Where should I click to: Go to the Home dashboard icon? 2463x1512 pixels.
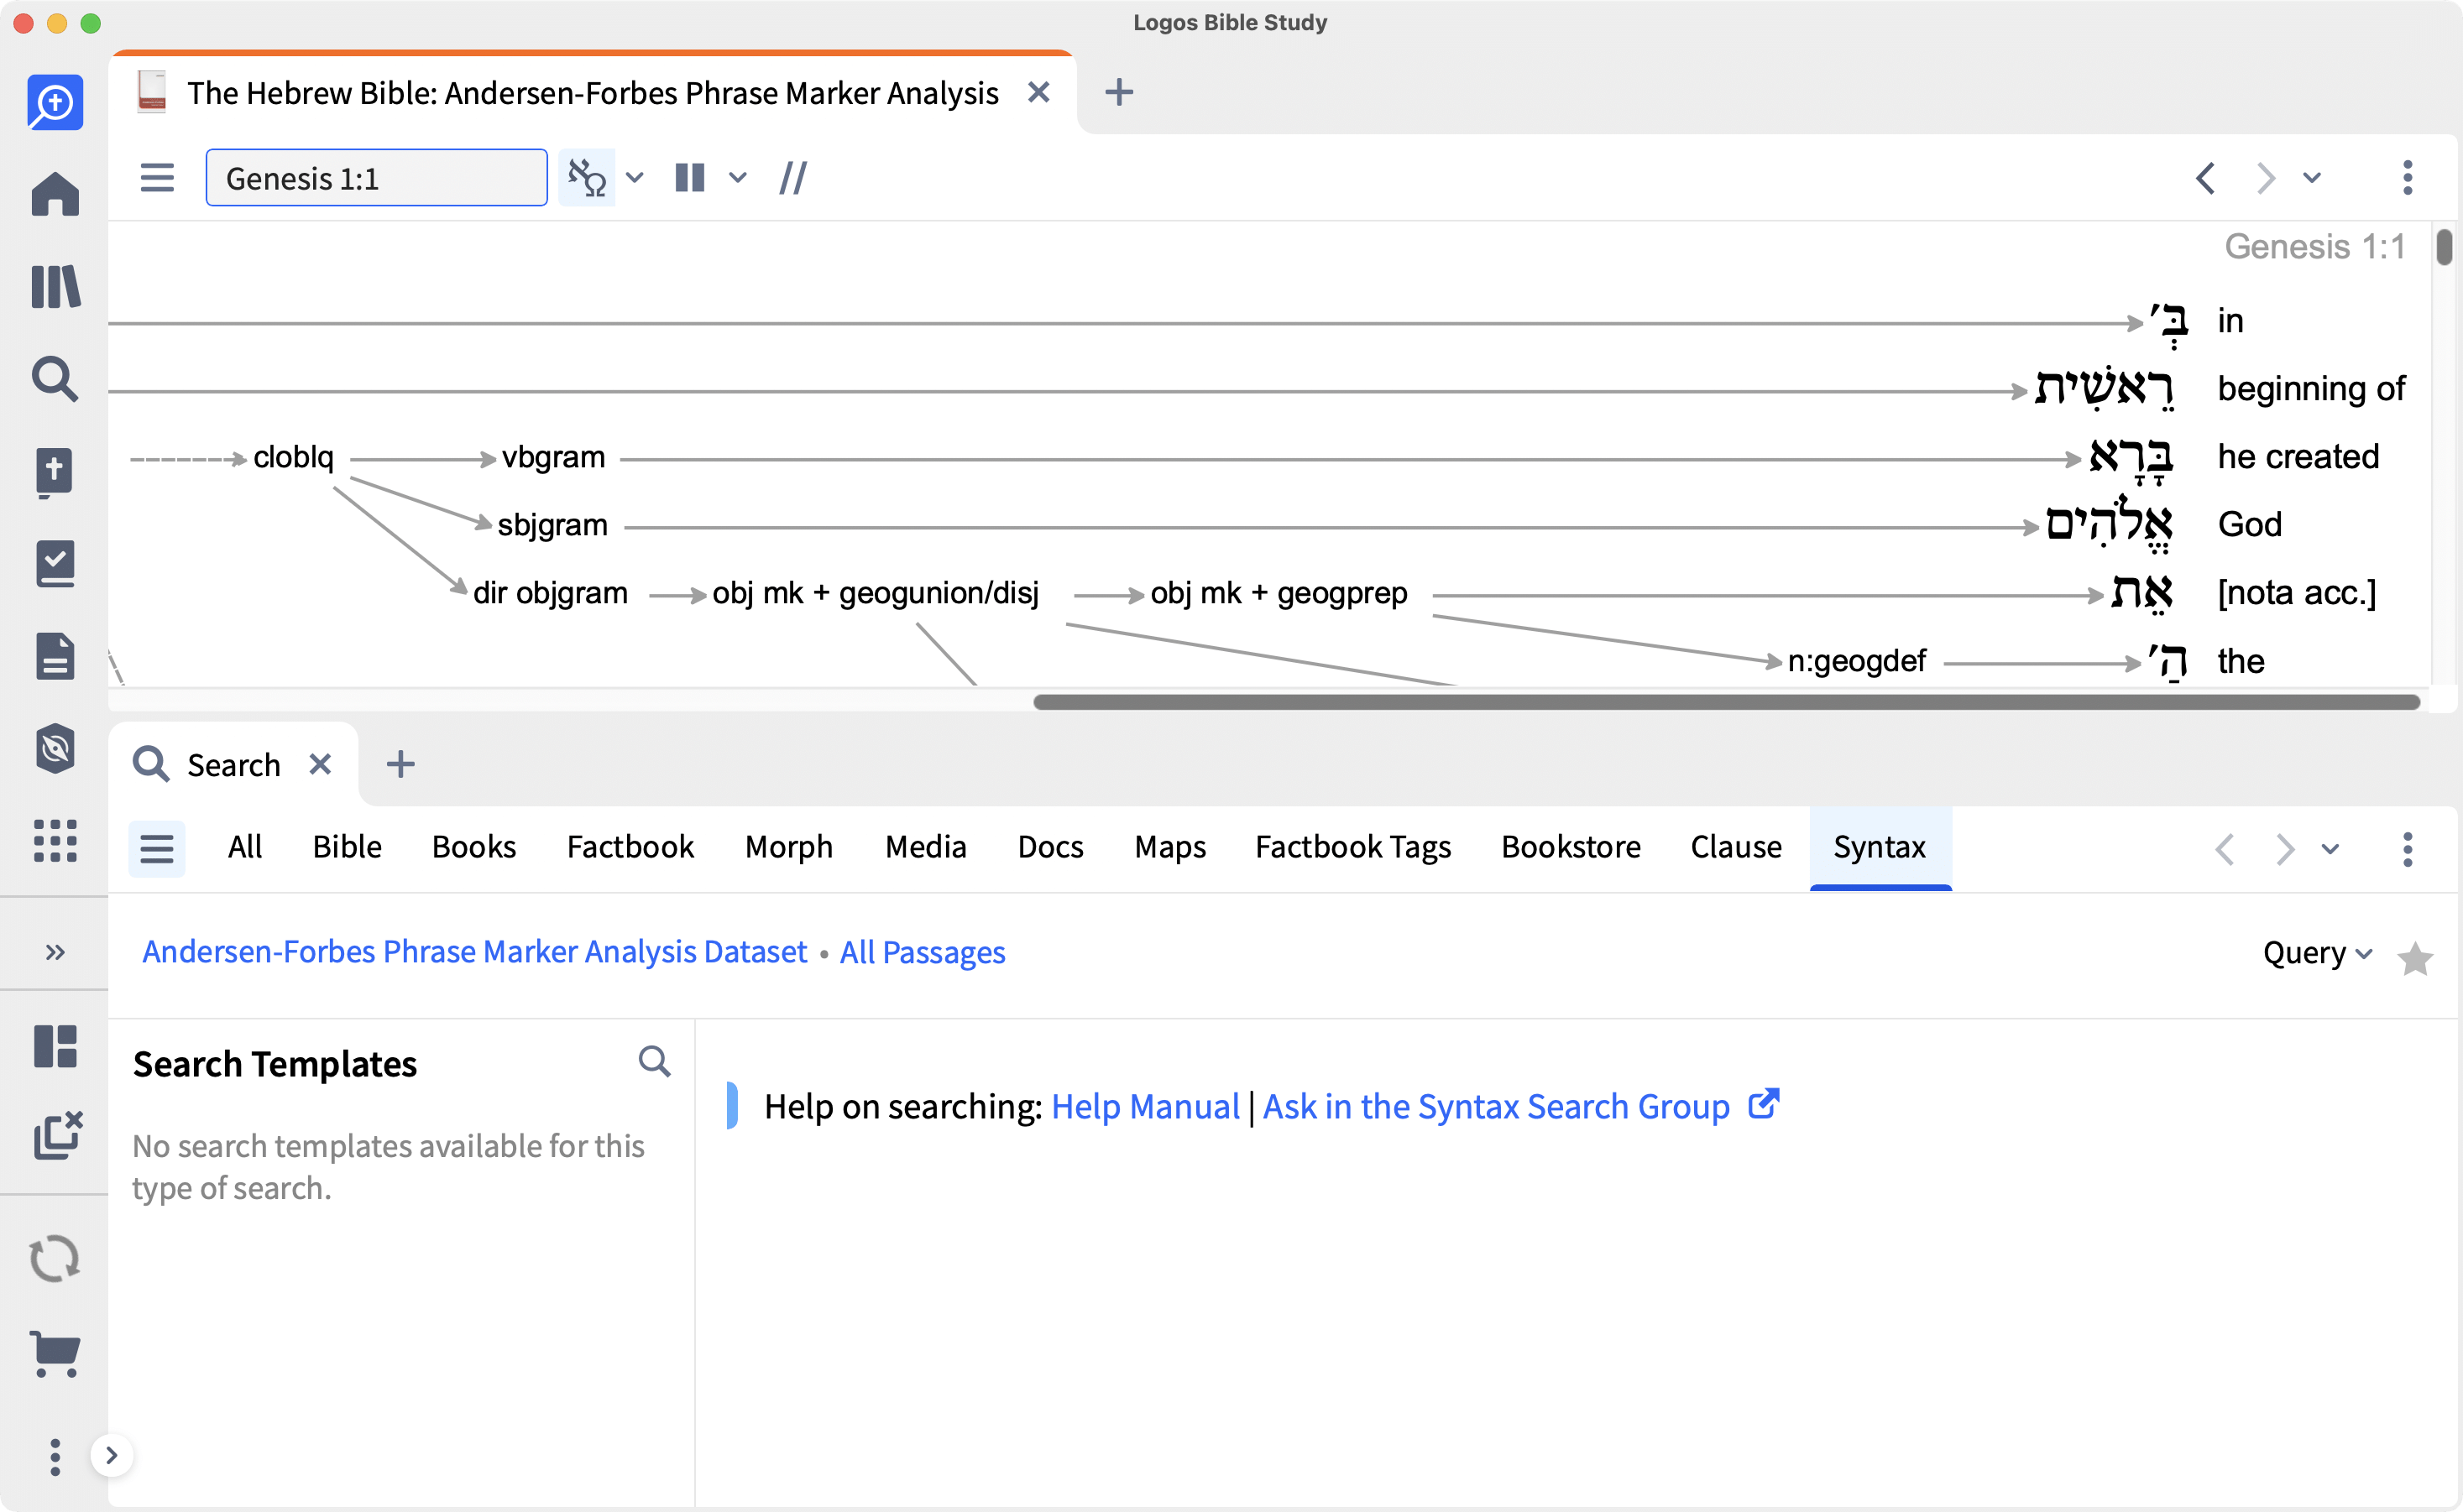pyautogui.click(x=55, y=194)
